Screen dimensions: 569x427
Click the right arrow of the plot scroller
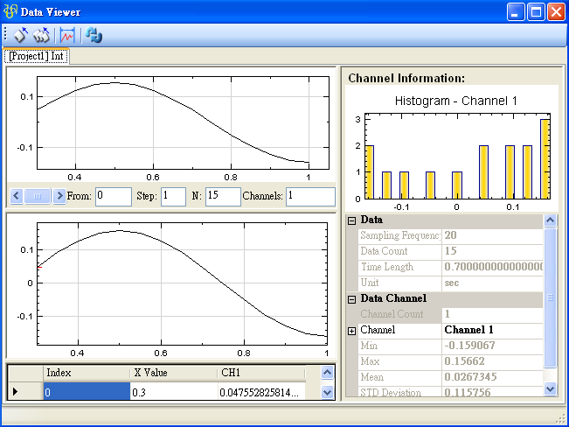(x=59, y=196)
